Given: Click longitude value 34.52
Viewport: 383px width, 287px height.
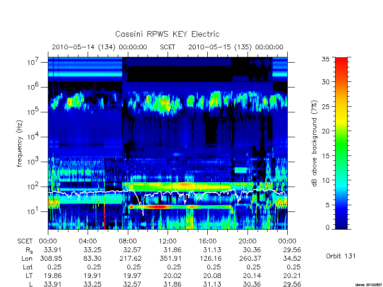Looking at the screenshot, I should pos(292,258).
